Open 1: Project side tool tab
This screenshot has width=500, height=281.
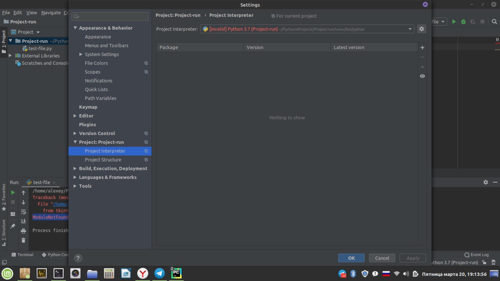[x=4, y=41]
